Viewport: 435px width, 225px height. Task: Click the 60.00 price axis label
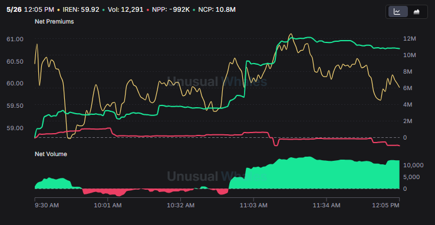pos(15,84)
